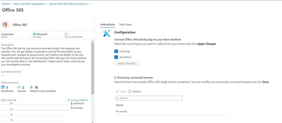
Task: Click the Office 365 connector logo icon
Action: click(5, 25)
